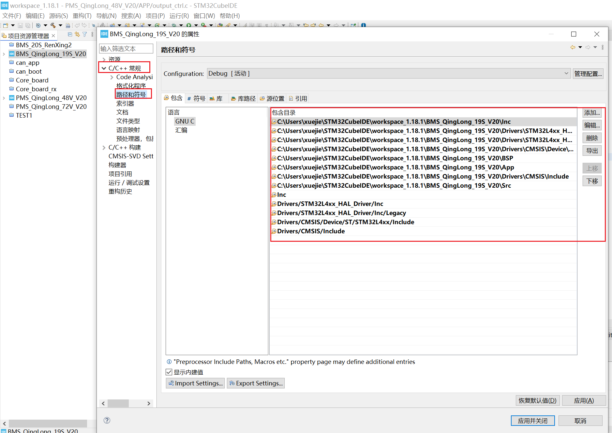Click the blue information icon in the toolbar
612x433 pixels.
click(364, 25)
